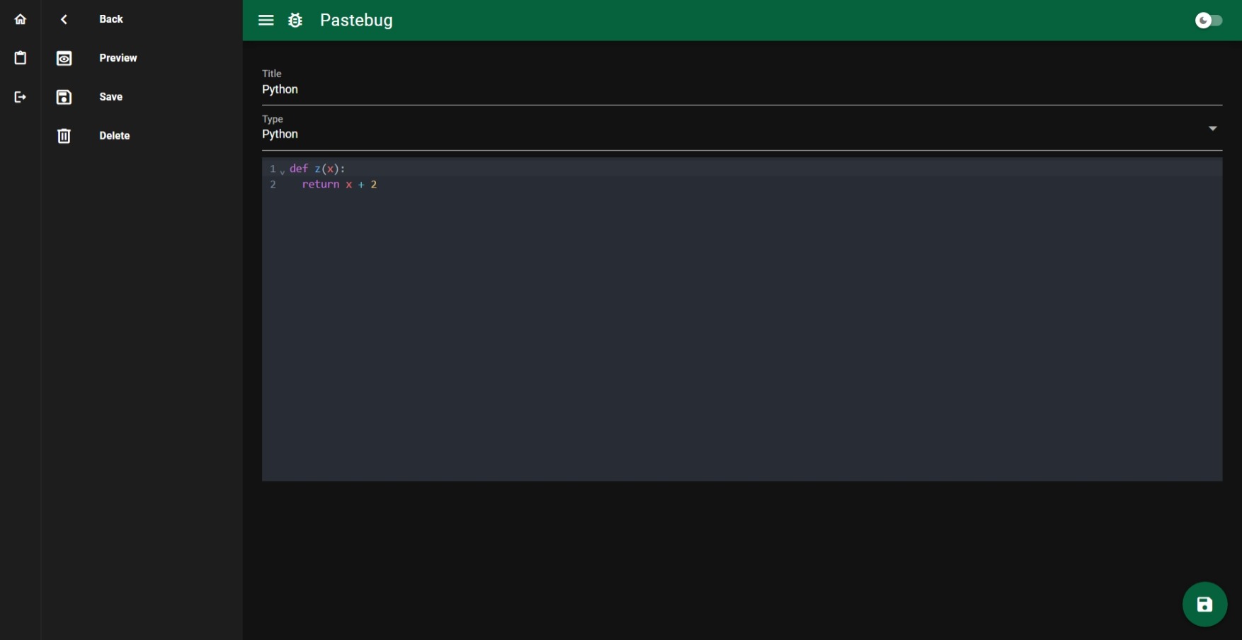Click the sign-out arrow icon in the left rail
The height and width of the screenshot is (640, 1242).
(21, 97)
